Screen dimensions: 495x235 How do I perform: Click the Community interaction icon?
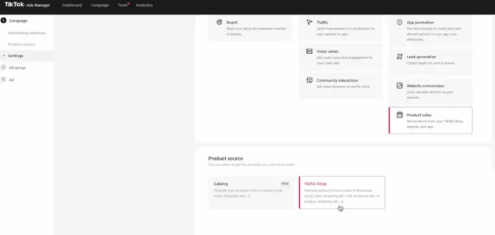[x=309, y=80]
